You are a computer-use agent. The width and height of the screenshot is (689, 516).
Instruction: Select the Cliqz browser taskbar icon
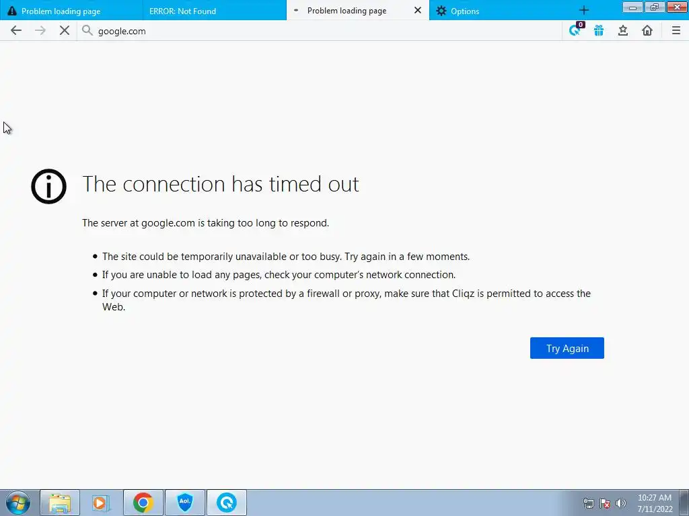coord(226,503)
